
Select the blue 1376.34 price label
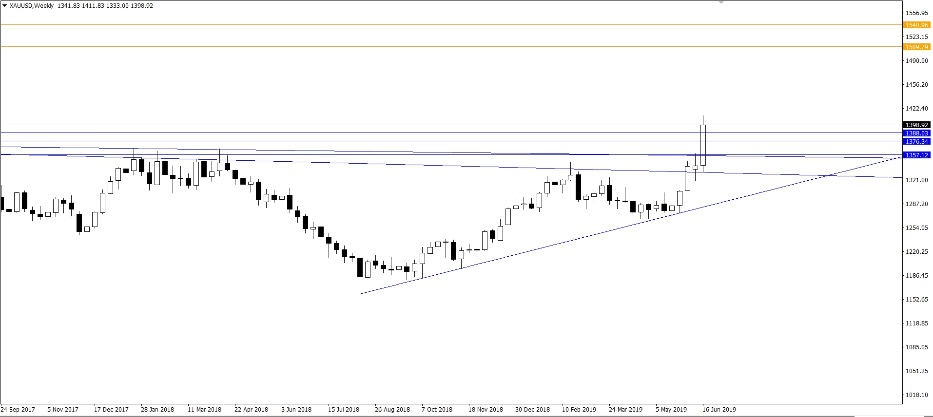[916, 141]
